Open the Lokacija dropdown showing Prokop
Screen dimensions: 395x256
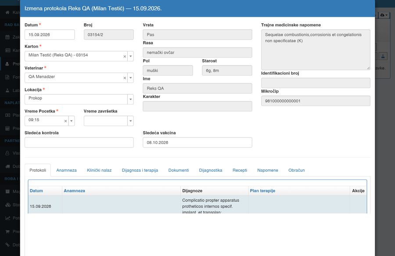click(79, 99)
